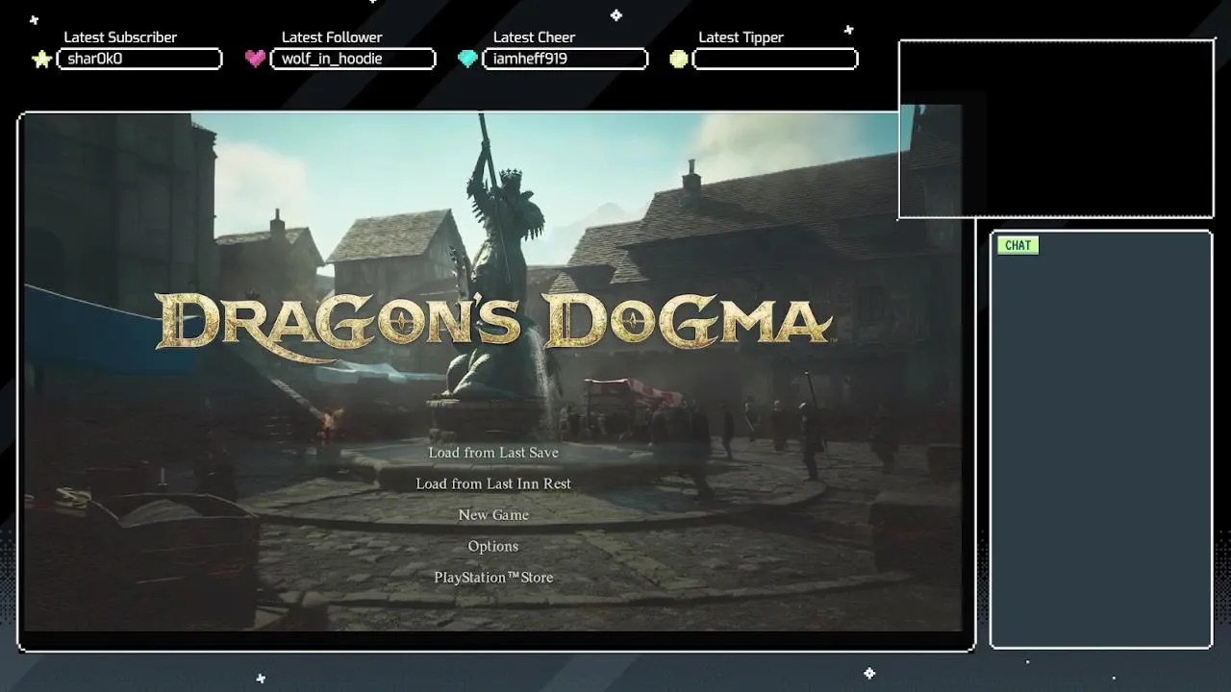Viewport: 1231px width, 692px height.
Task: Click the Latest Follower heading
Action: [x=332, y=37]
